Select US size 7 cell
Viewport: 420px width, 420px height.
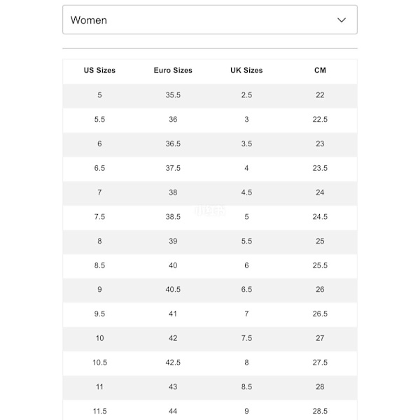click(x=99, y=192)
